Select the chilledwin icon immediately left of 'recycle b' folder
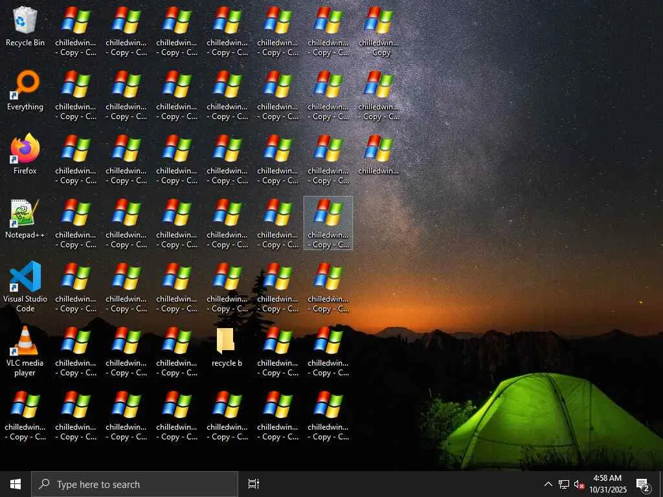 [177, 352]
